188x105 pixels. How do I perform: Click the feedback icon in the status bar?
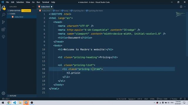coord(181,99)
